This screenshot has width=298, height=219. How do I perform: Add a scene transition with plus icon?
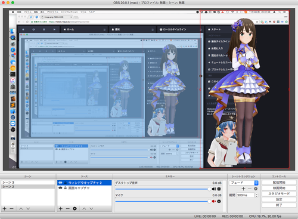(243, 189)
